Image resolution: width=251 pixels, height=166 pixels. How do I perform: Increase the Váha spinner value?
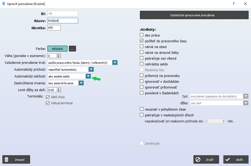tap(58, 55)
